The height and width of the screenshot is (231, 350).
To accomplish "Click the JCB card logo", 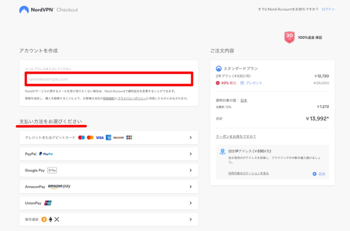I will tap(129, 138).
